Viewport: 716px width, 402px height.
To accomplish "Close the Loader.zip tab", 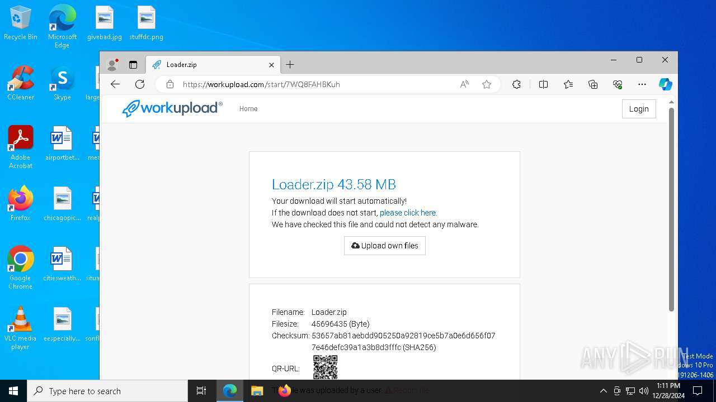I will coord(271,65).
